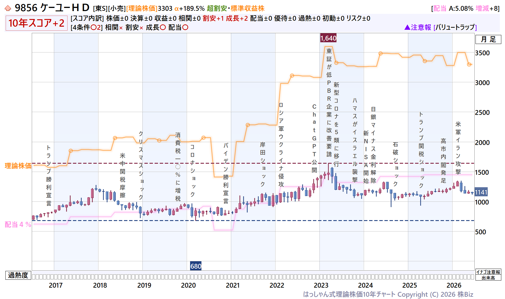The width and height of the screenshot is (505, 299).
Task: Click the 東証が低PBR企業に改善要請 annotation
Action: point(329,102)
